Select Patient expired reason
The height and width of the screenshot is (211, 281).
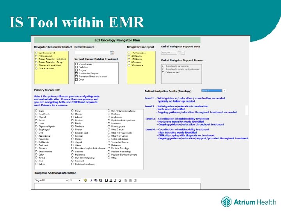tap(163, 72)
